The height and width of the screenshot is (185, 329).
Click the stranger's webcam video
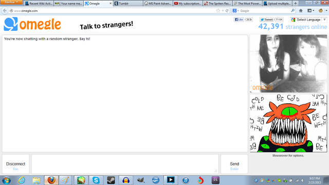(x=288, y=64)
